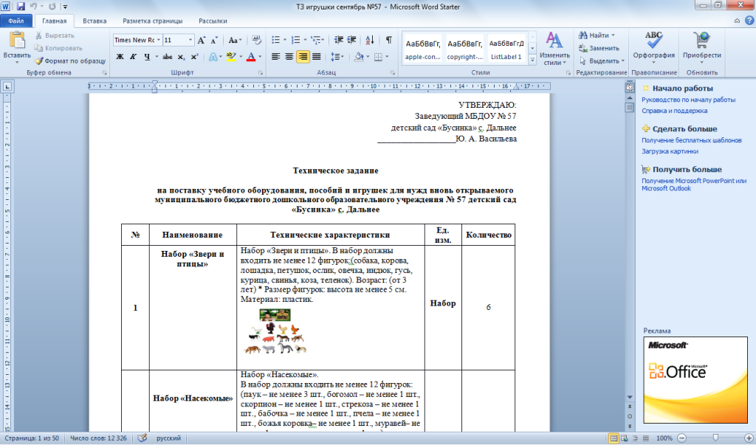Click the Clear Formatting eraser icon
Screen dimensions: 756x445
click(256, 40)
